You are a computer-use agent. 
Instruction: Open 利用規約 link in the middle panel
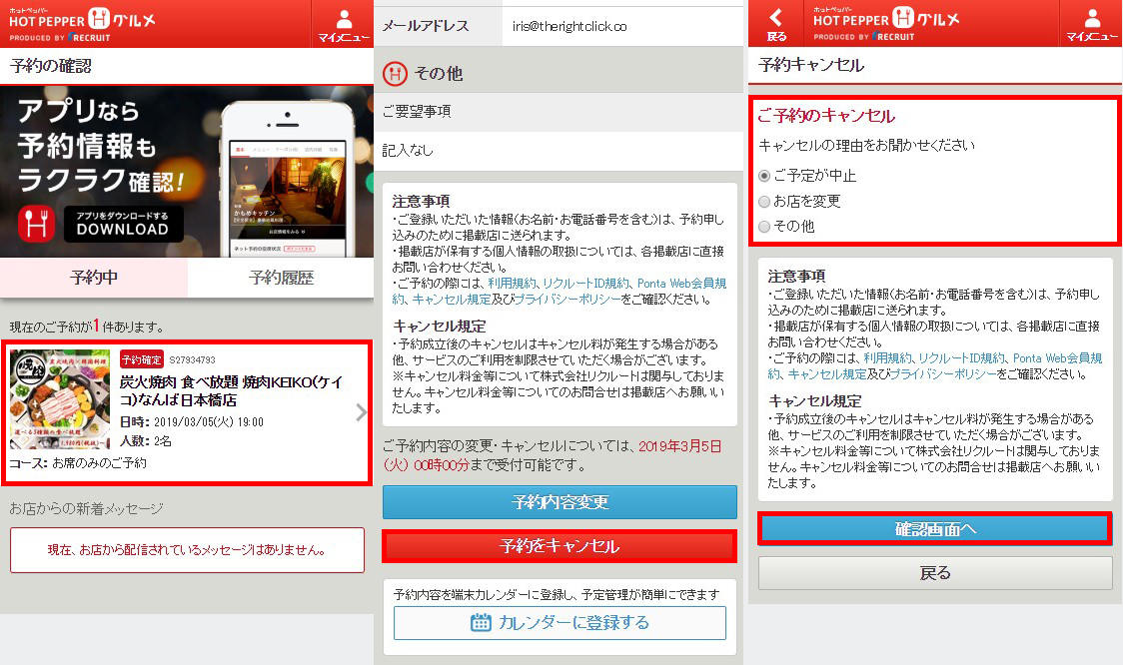pos(512,284)
